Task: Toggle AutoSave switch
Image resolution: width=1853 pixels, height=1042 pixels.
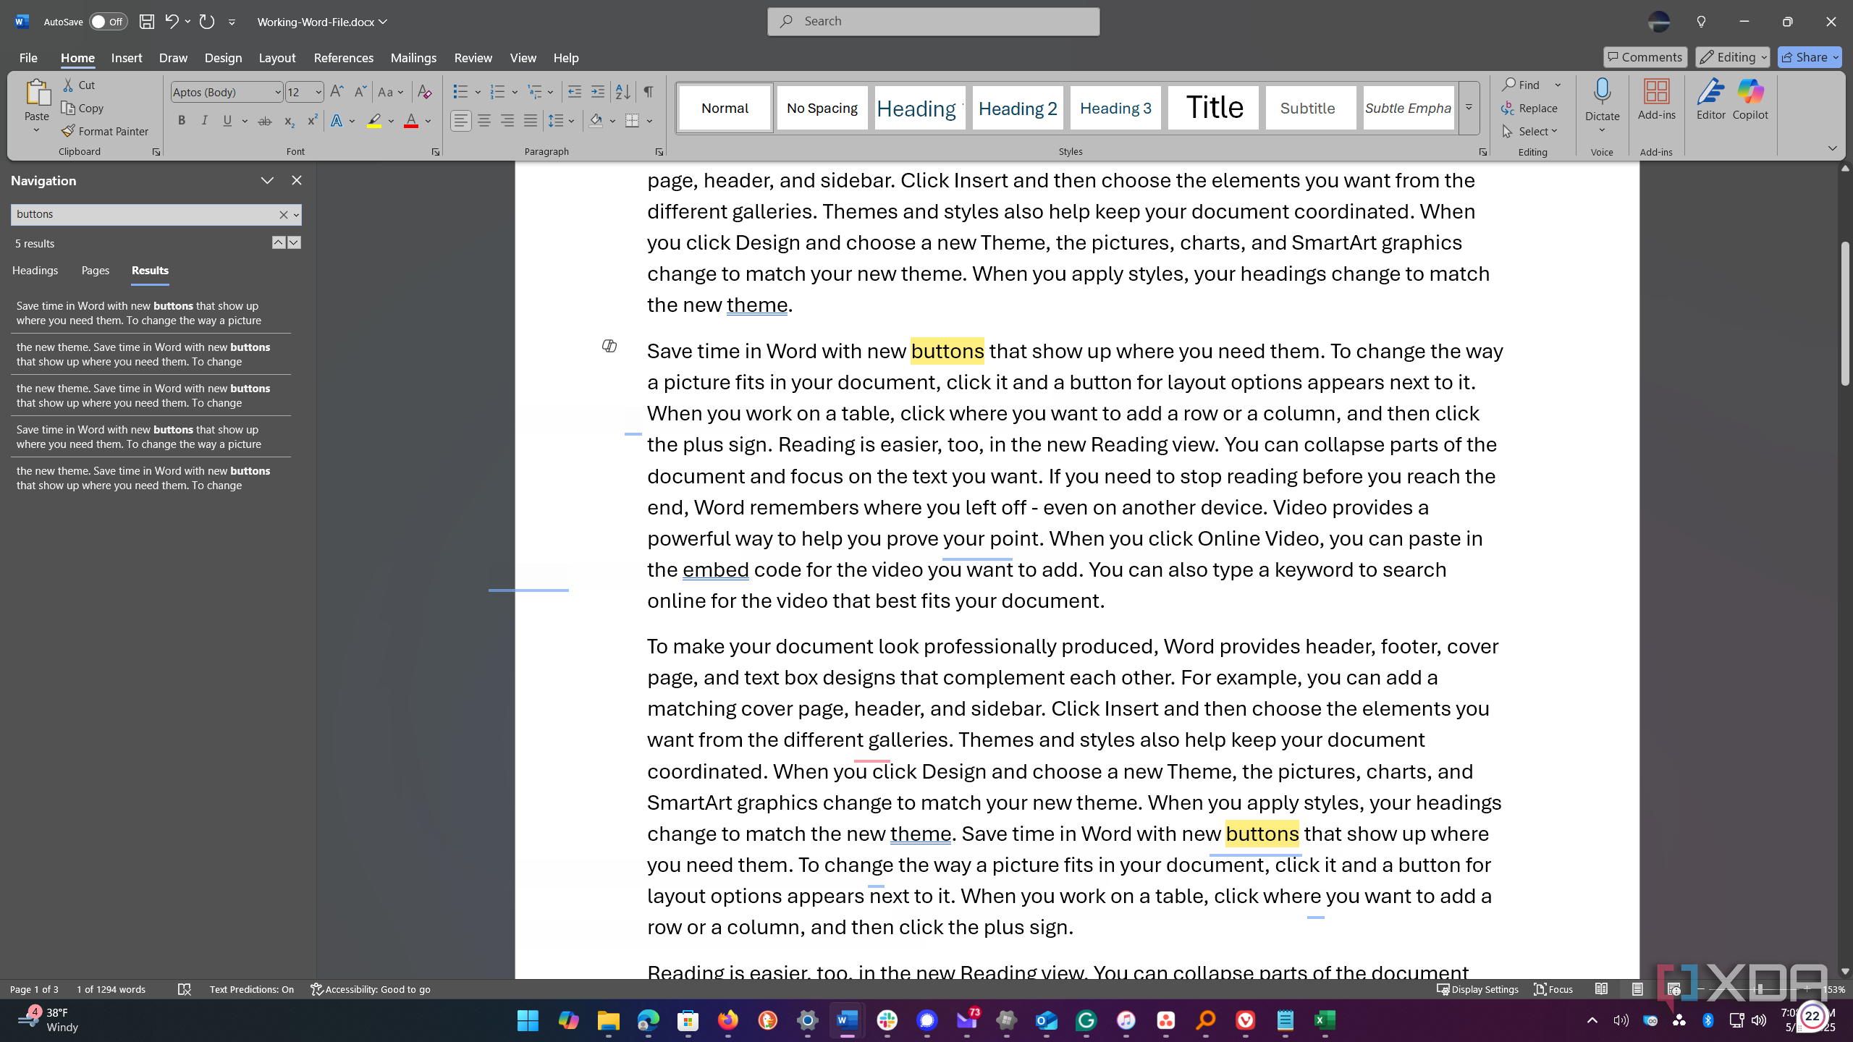Action: pyautogui.click(x=108, y=22)
